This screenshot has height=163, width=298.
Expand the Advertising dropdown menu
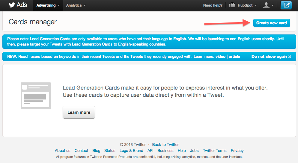click(48, 5)
